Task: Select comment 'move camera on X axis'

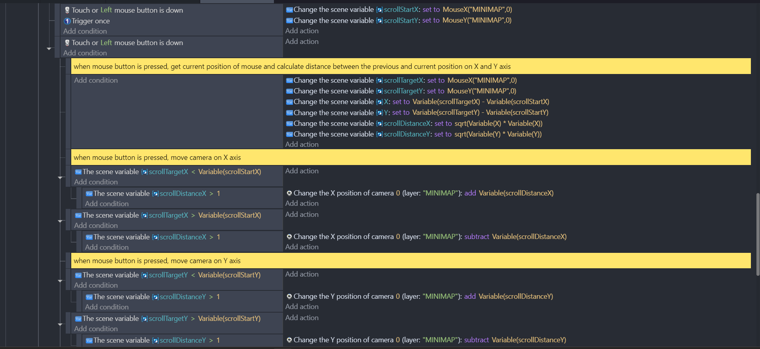Action: [411, 157]
